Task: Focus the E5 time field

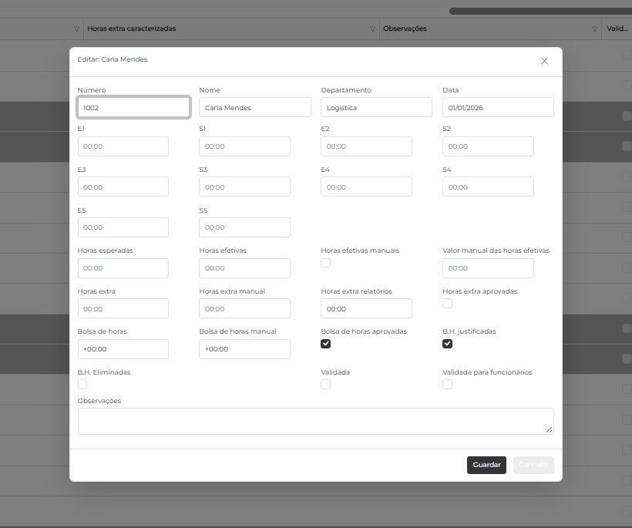Action: [x=123, y=227]
